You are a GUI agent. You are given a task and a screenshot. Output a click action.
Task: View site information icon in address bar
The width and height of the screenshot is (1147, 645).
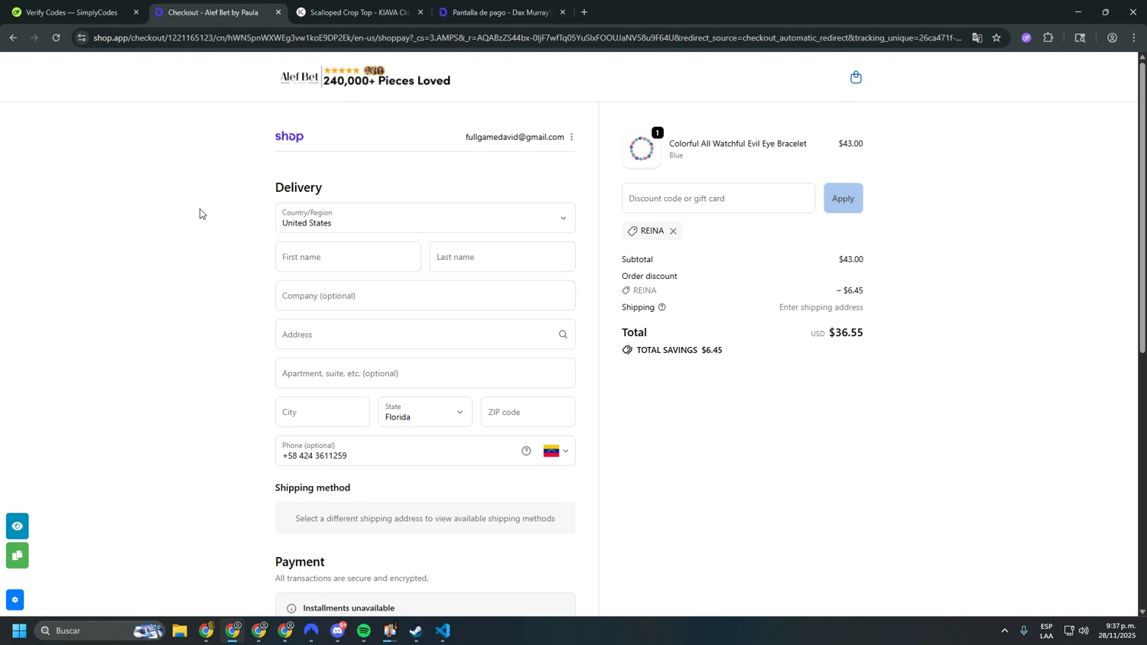point(82,37)
